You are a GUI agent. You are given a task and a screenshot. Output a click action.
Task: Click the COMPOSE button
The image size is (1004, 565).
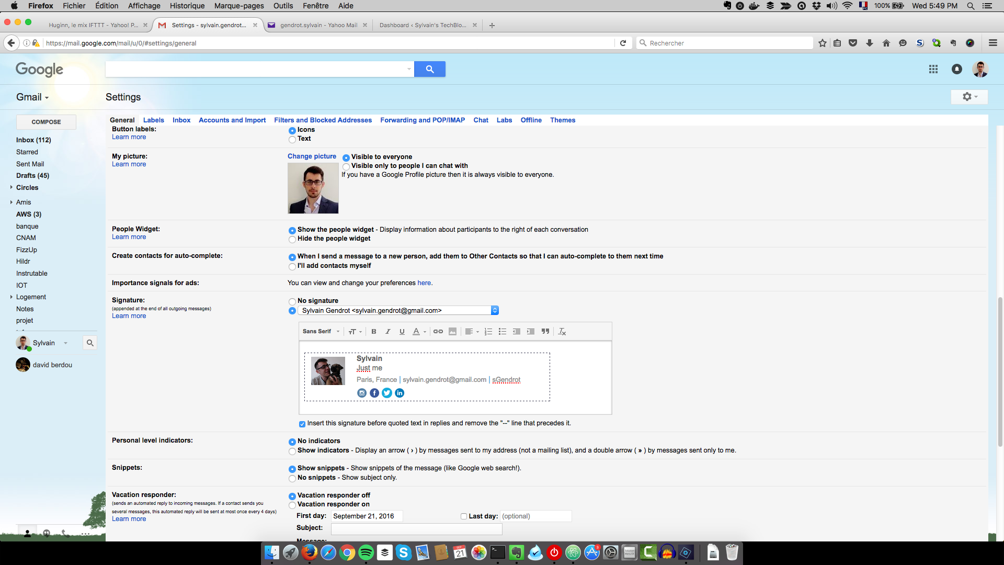(x=46, y=122)
